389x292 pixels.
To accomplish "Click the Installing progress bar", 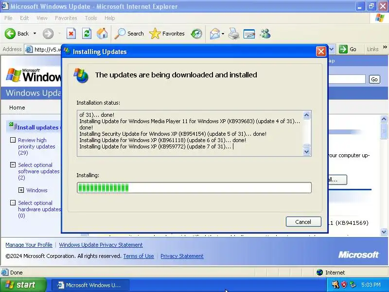I will tap(194, 187).
